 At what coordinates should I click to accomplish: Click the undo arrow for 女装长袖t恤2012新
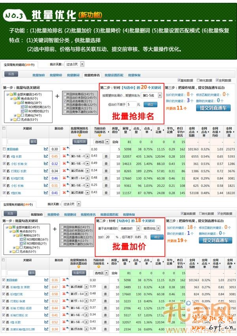(68, 329)
